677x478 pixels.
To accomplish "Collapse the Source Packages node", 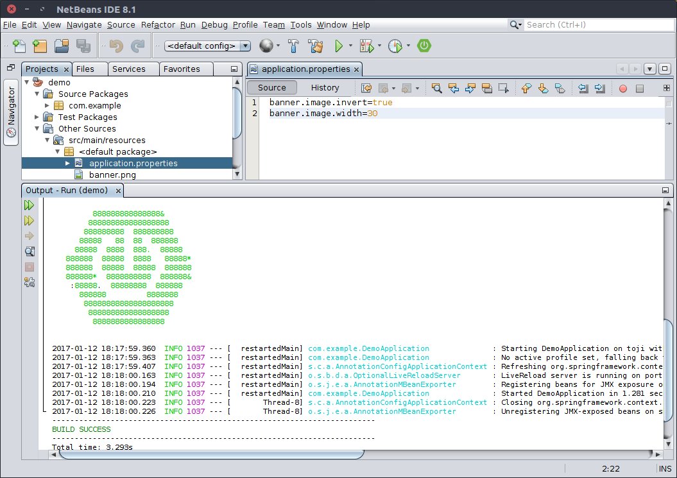I will tap(37, 94).
